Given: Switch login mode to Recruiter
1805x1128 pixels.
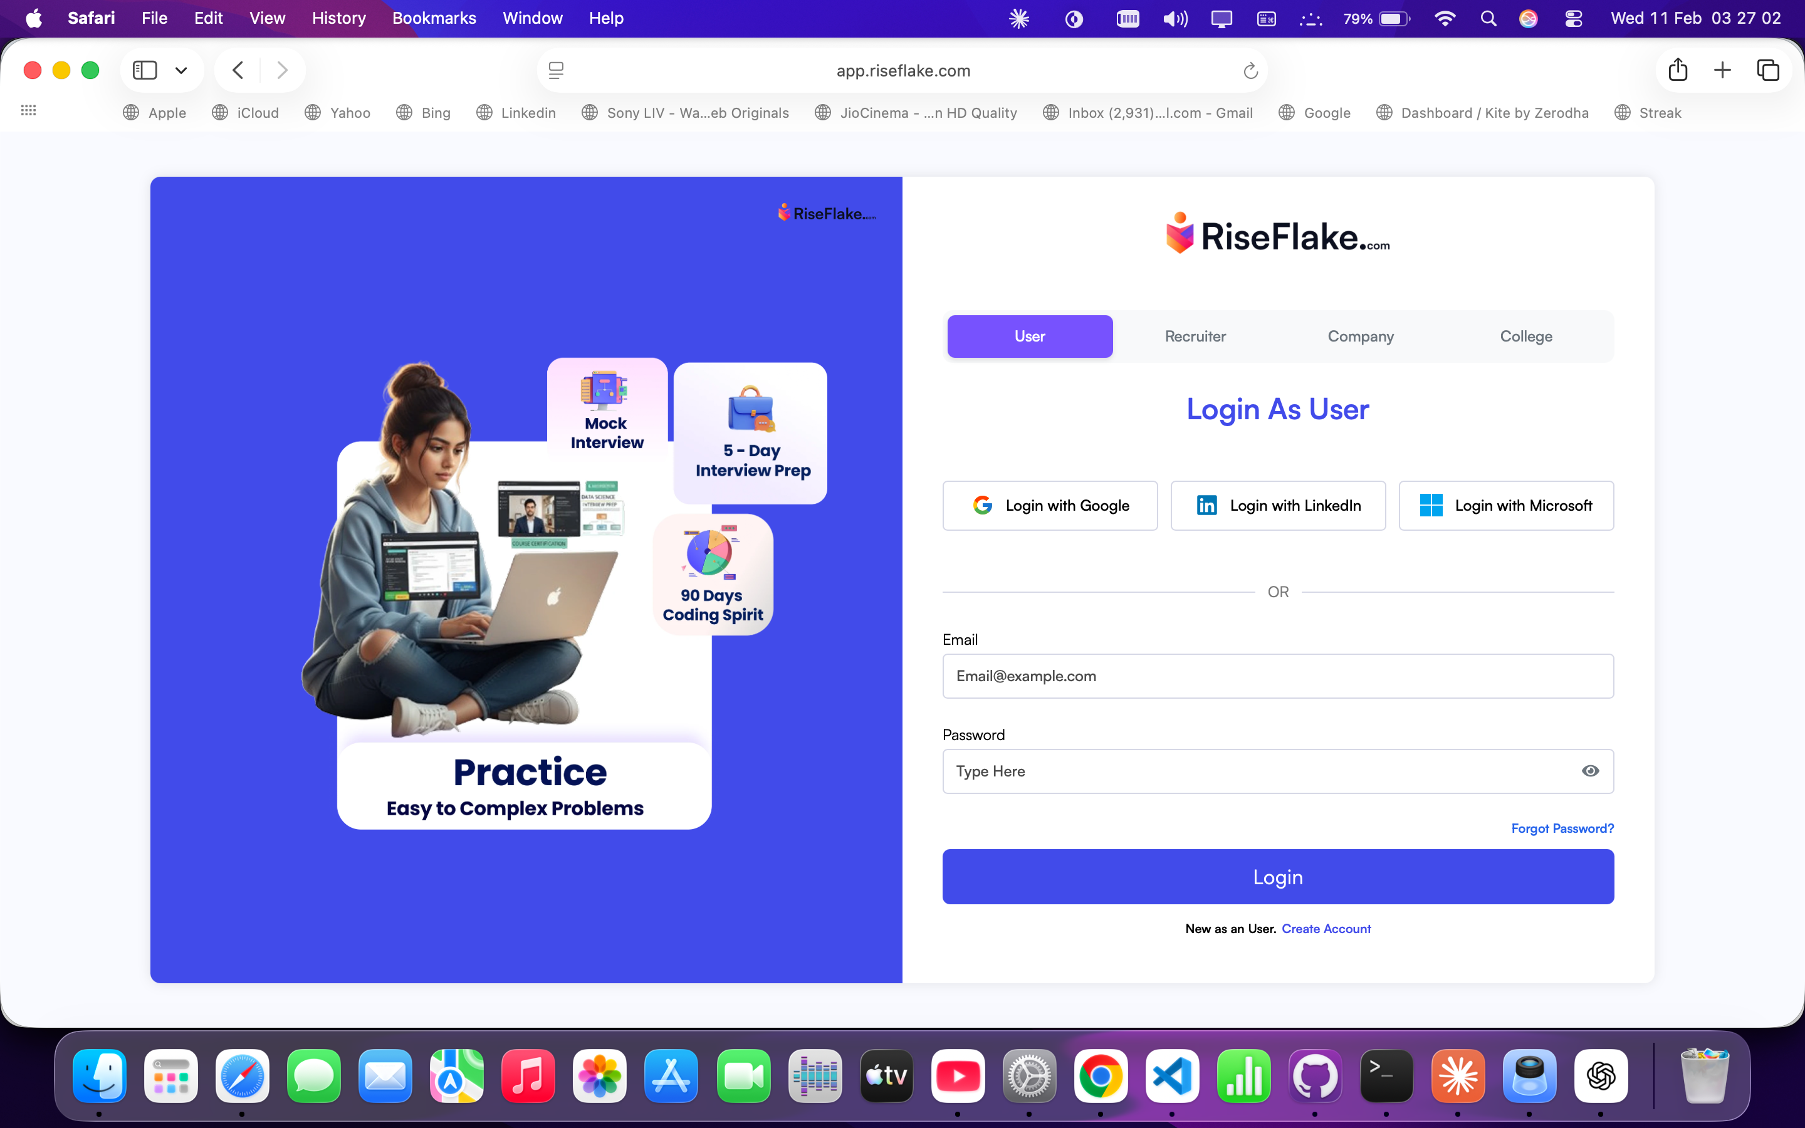Looking at the screenshot, I should point(1194,337).
